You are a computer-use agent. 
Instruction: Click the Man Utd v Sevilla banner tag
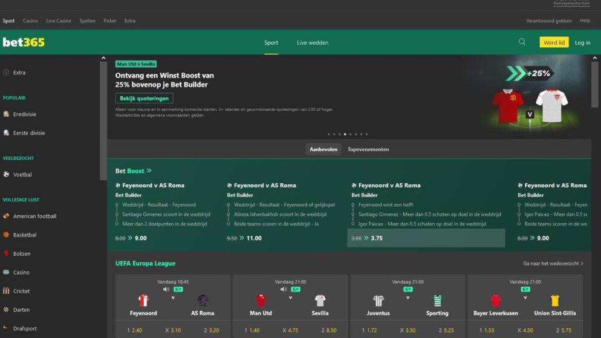136,64
